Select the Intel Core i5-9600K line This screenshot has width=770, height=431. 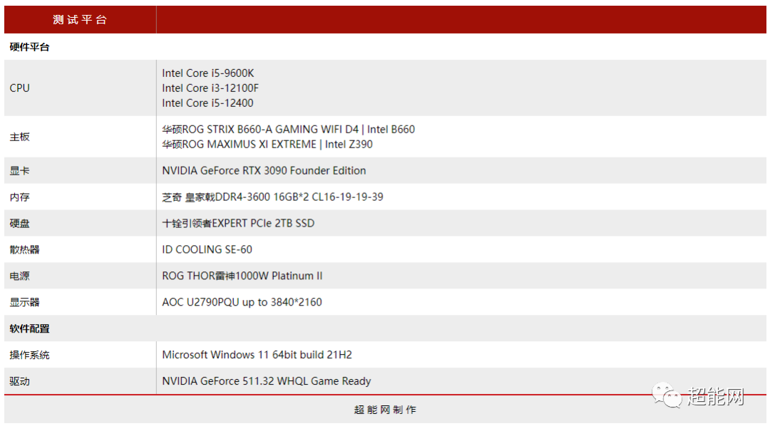pyautogui.click(x=207, y=73)
